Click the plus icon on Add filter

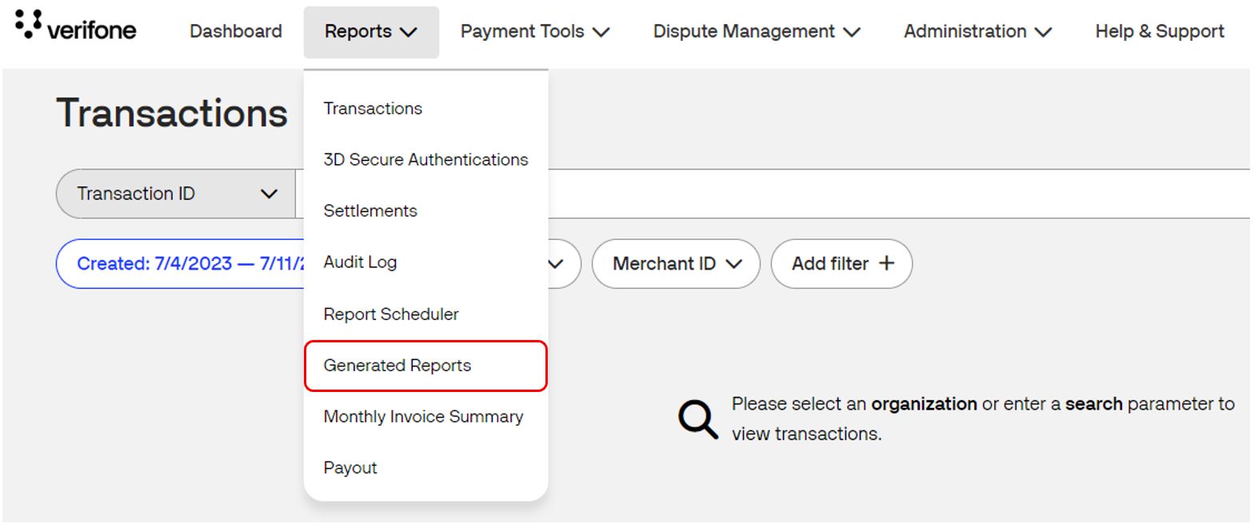[886, 263]
